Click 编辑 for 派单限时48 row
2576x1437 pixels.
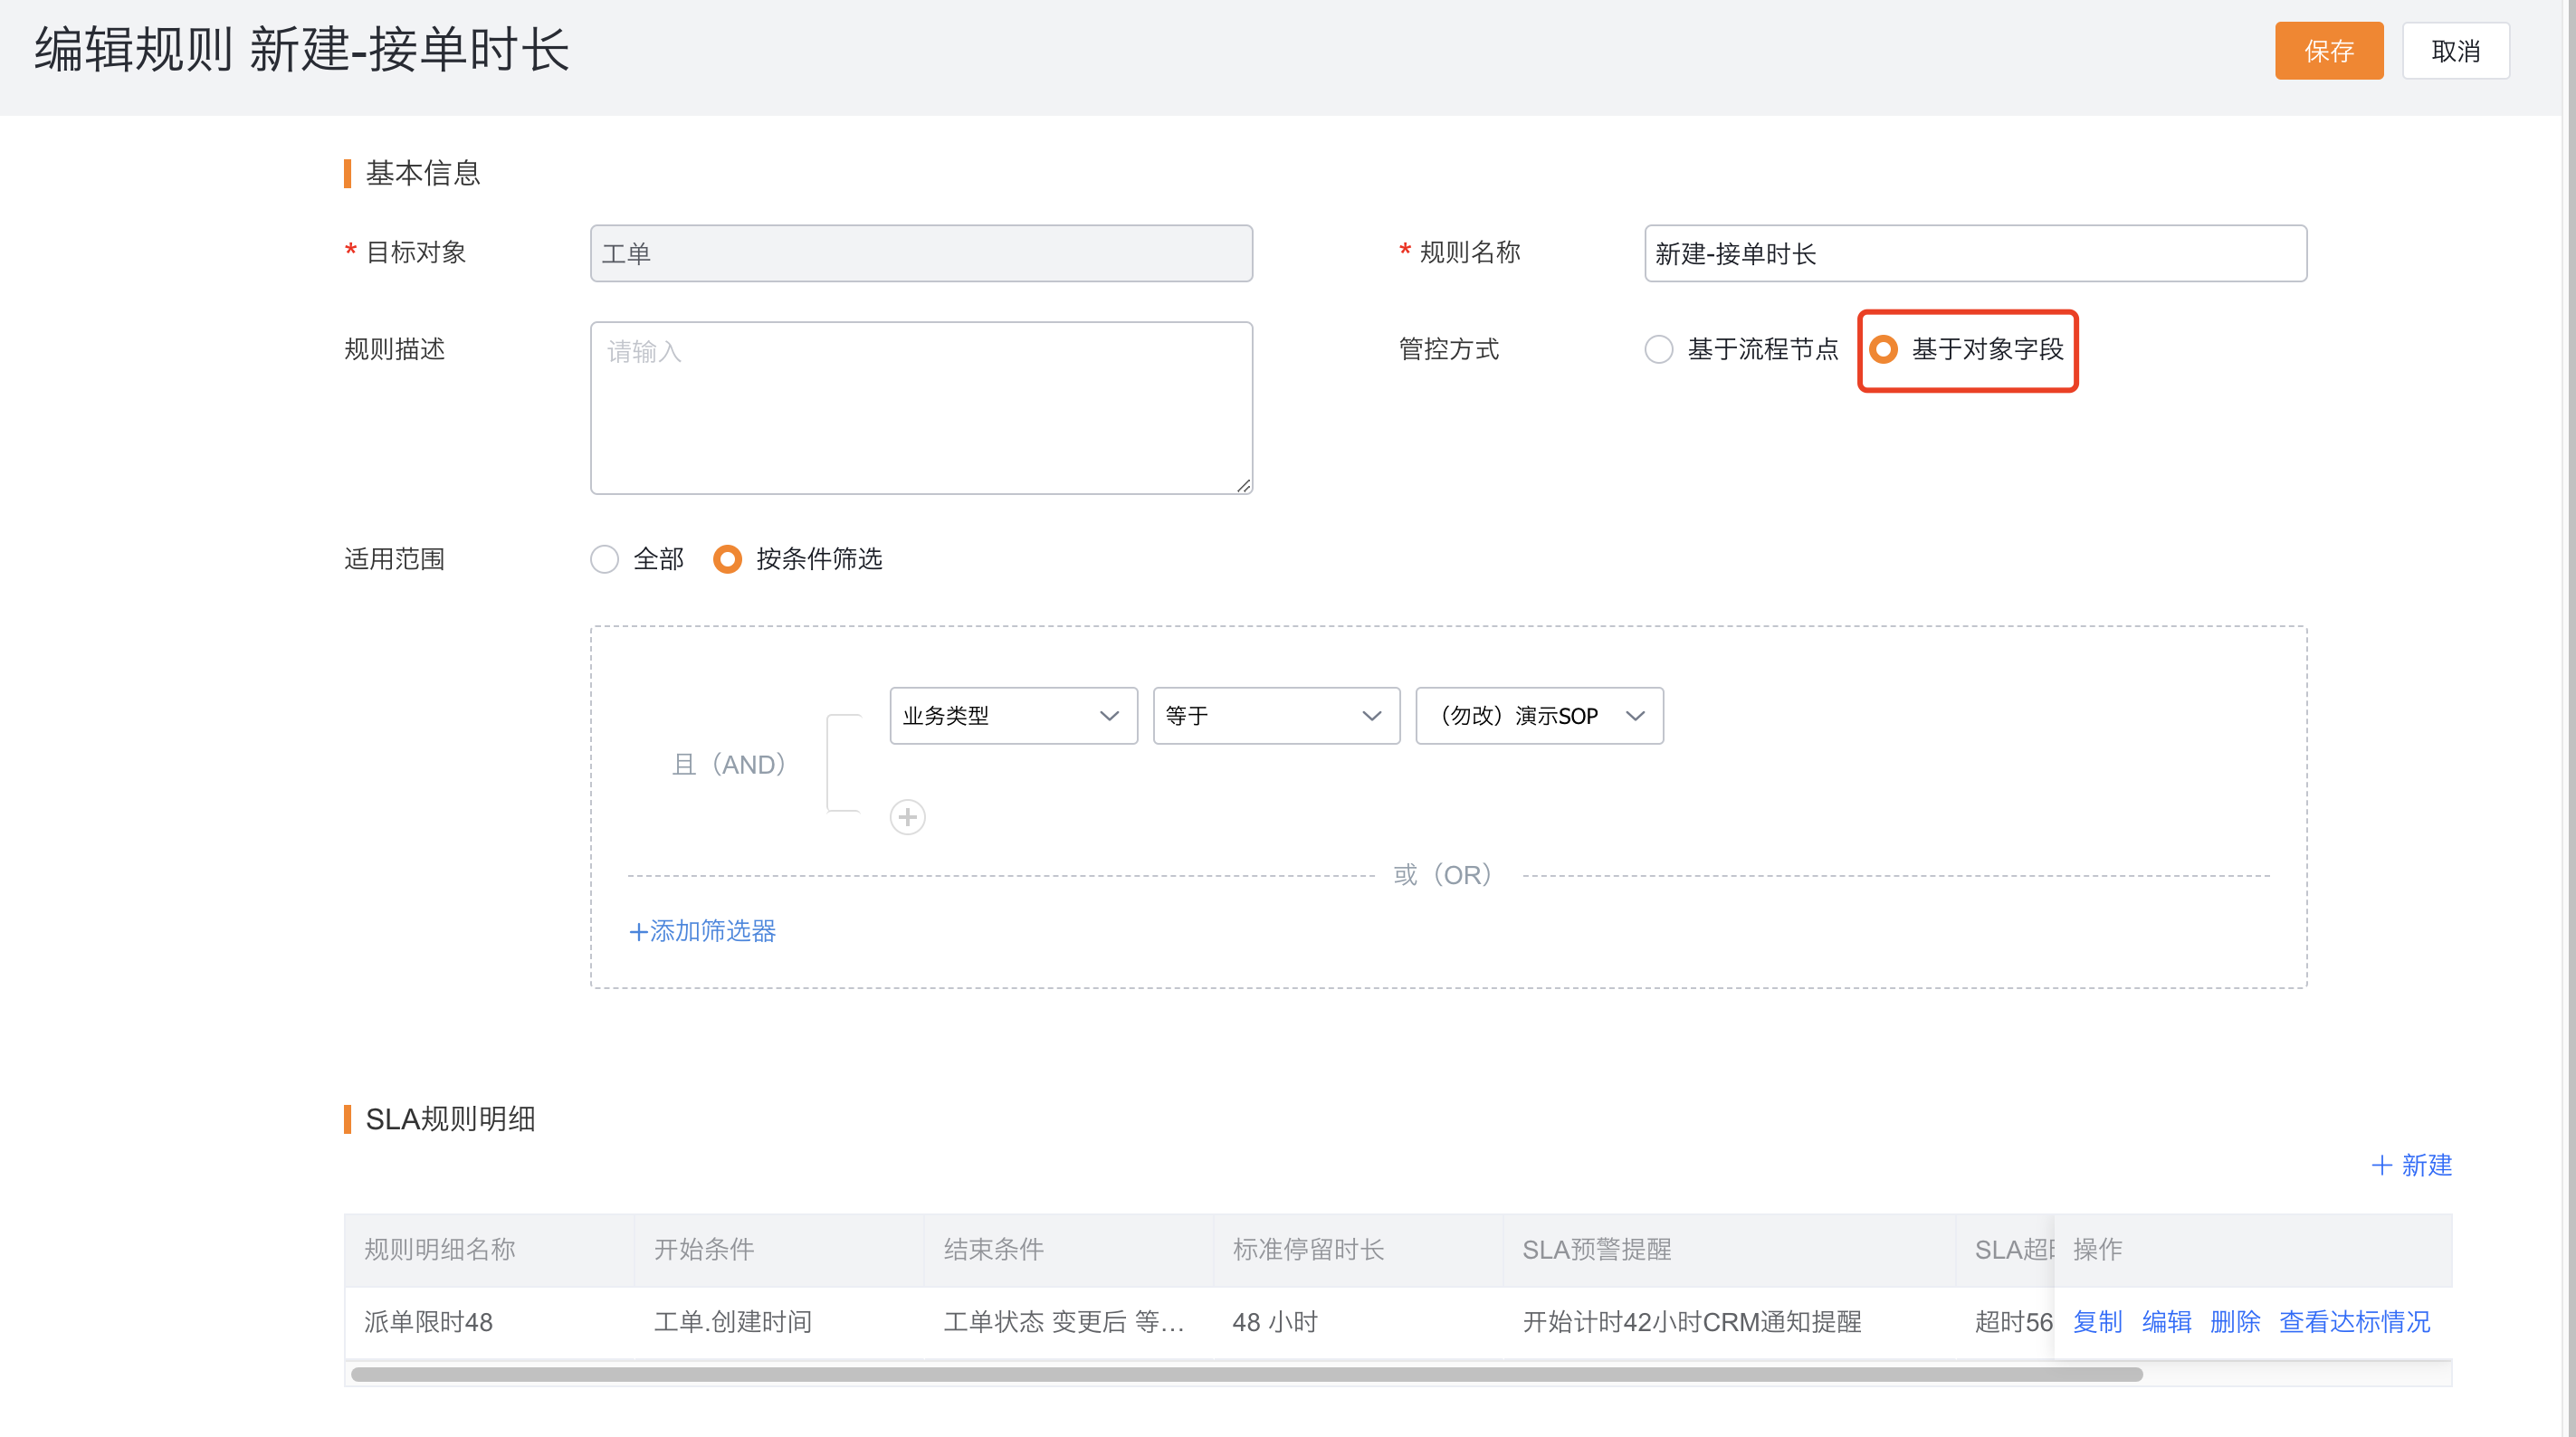(2166, 1322)
